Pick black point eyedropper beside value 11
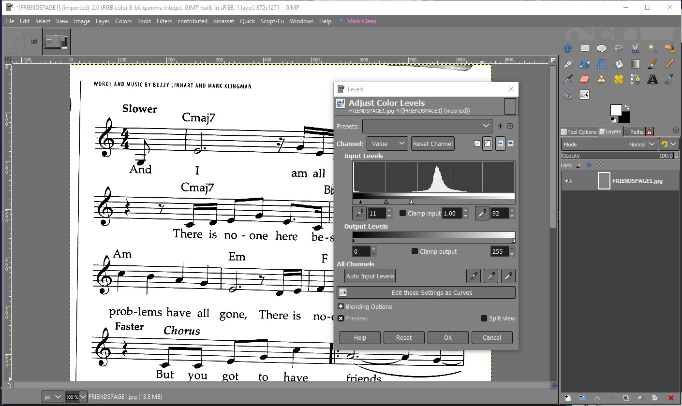The height and width of the screenshot is (406, 682). coord(359,213)
